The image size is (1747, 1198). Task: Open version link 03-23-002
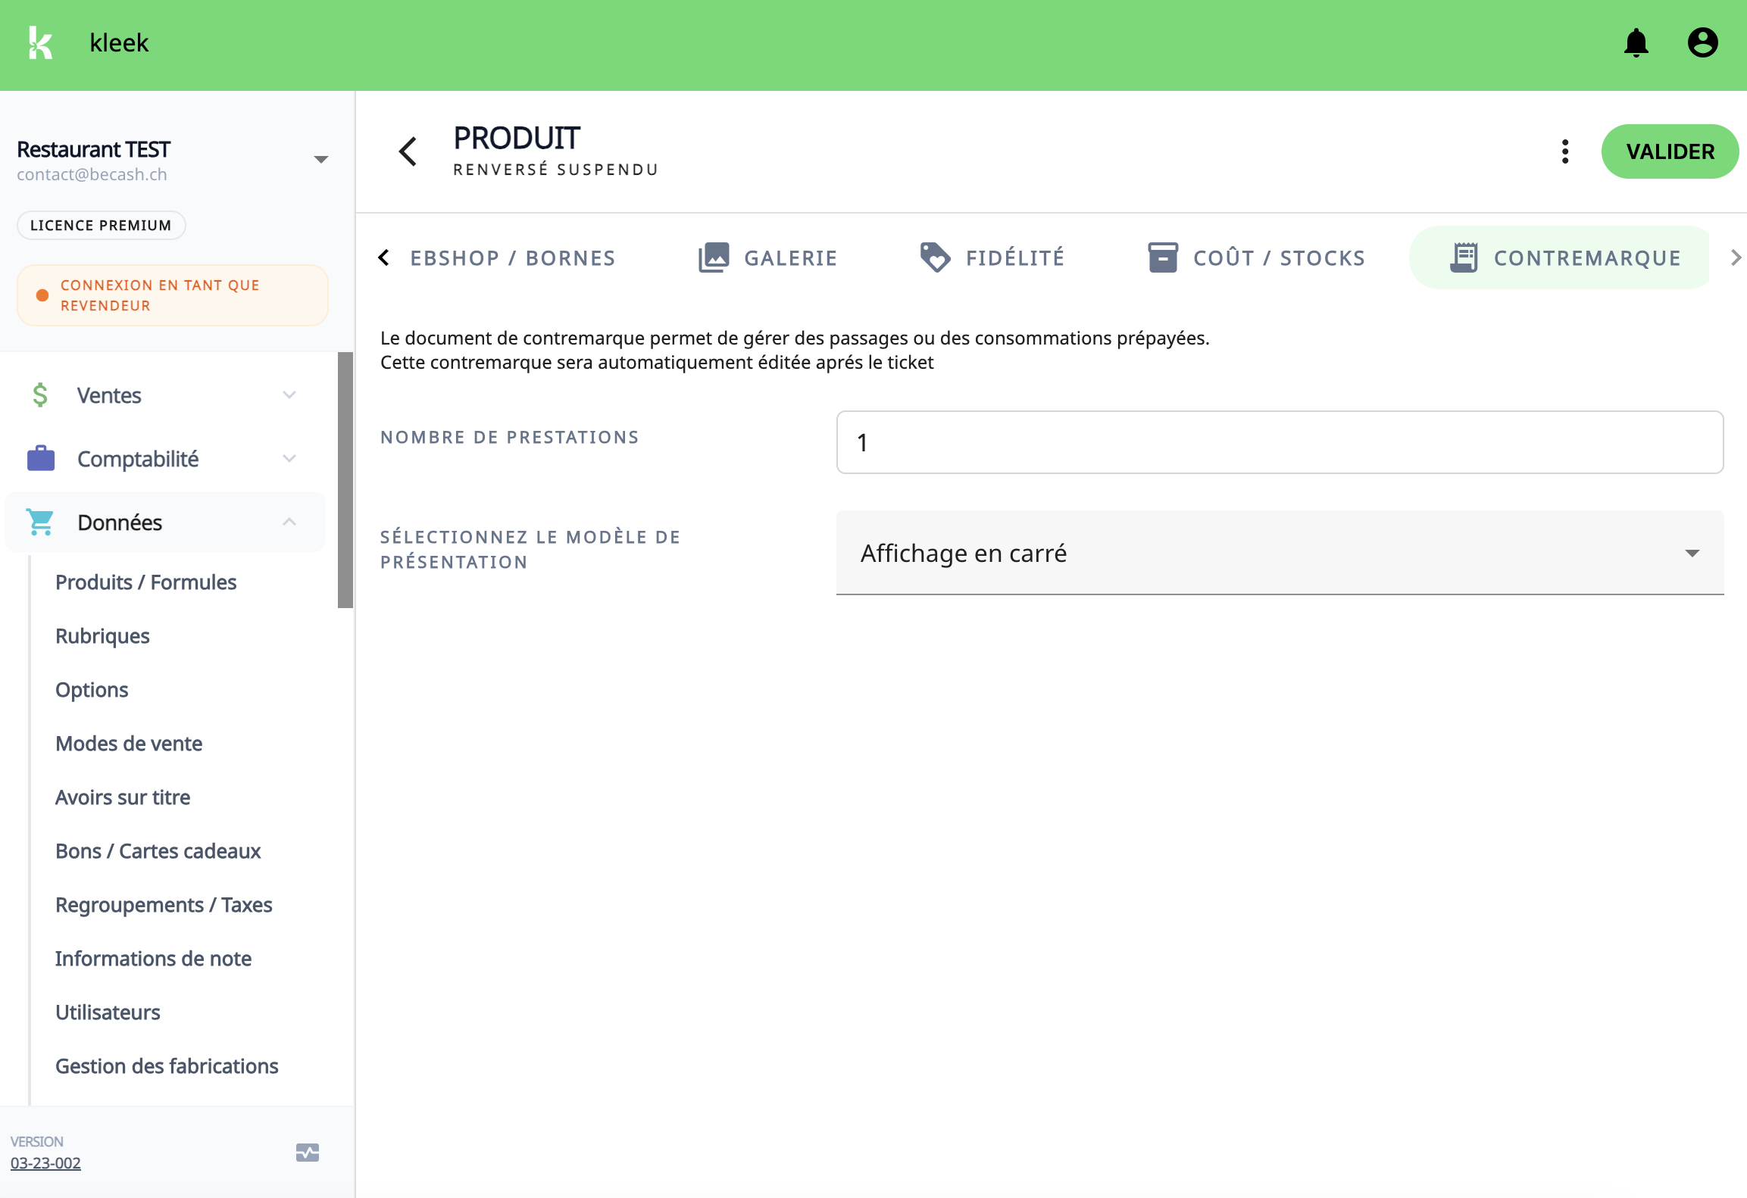point(45,1163)
